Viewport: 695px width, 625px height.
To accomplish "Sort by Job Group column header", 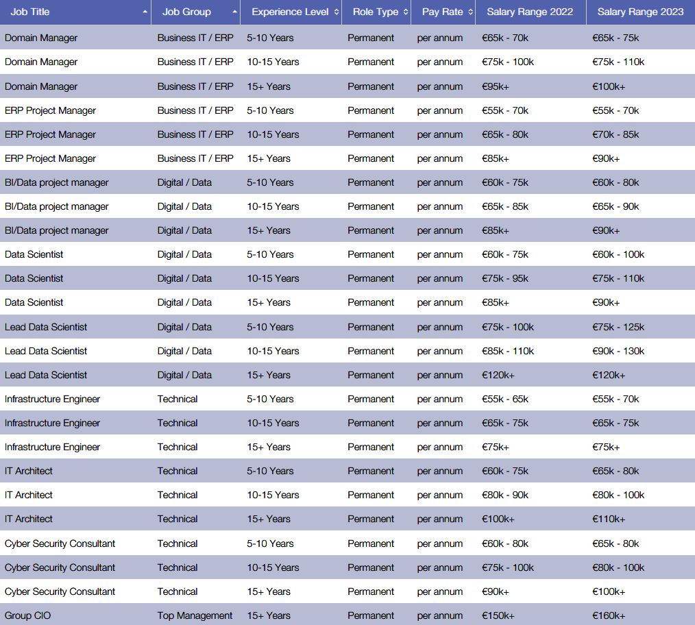I will [x=195, y=12].
